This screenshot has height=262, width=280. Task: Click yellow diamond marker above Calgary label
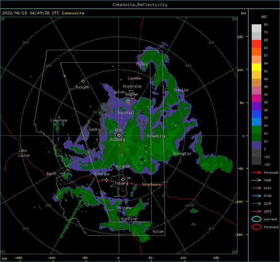tap(123, 179)
